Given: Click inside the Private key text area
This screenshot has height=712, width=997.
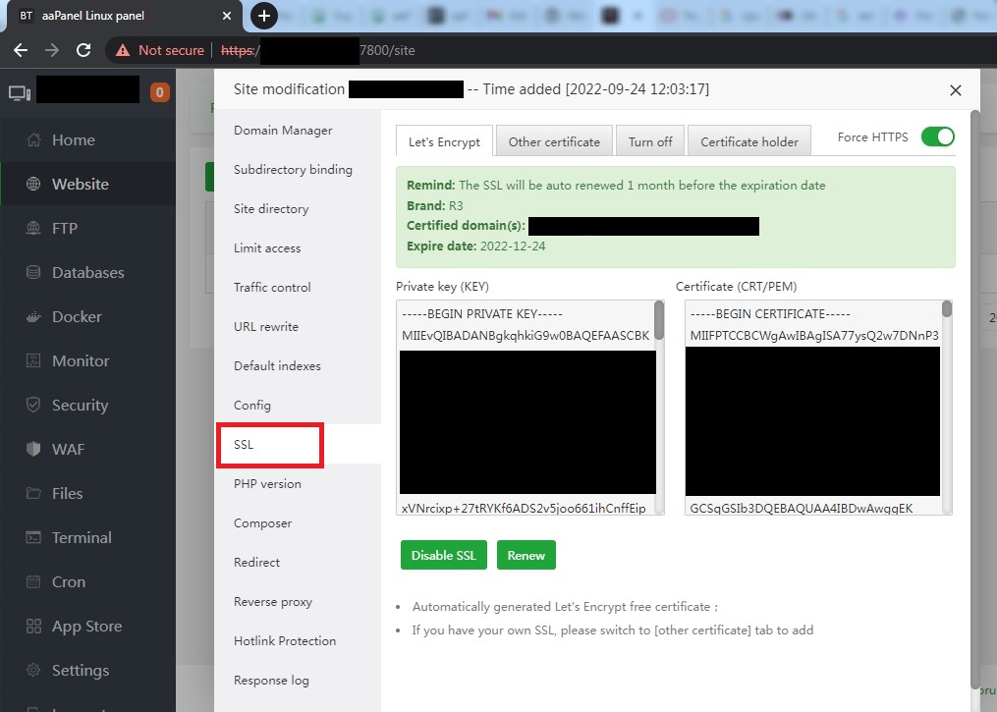Looking at the screenshot, I should click(x=526, y=422).
